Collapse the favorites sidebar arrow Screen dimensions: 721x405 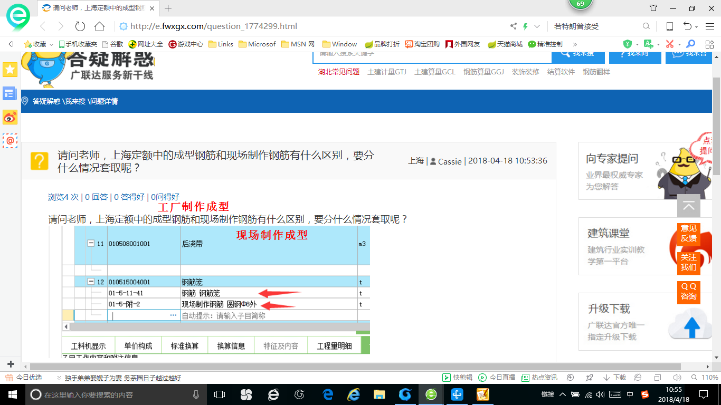point(11,44)
